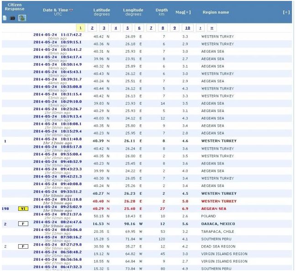Click the camera icon under Citizen Response
Viewport: 296px width, 273px height.
click(12, 18)
